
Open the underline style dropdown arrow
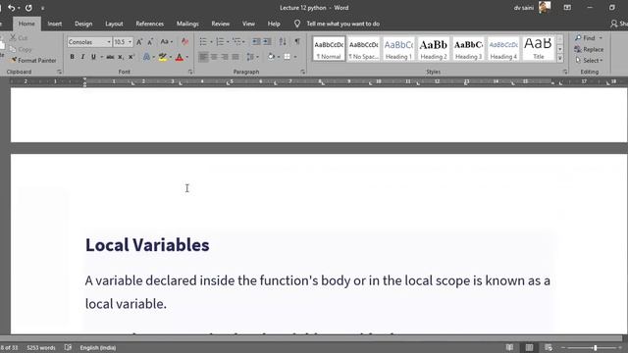[x=102, y=57]
